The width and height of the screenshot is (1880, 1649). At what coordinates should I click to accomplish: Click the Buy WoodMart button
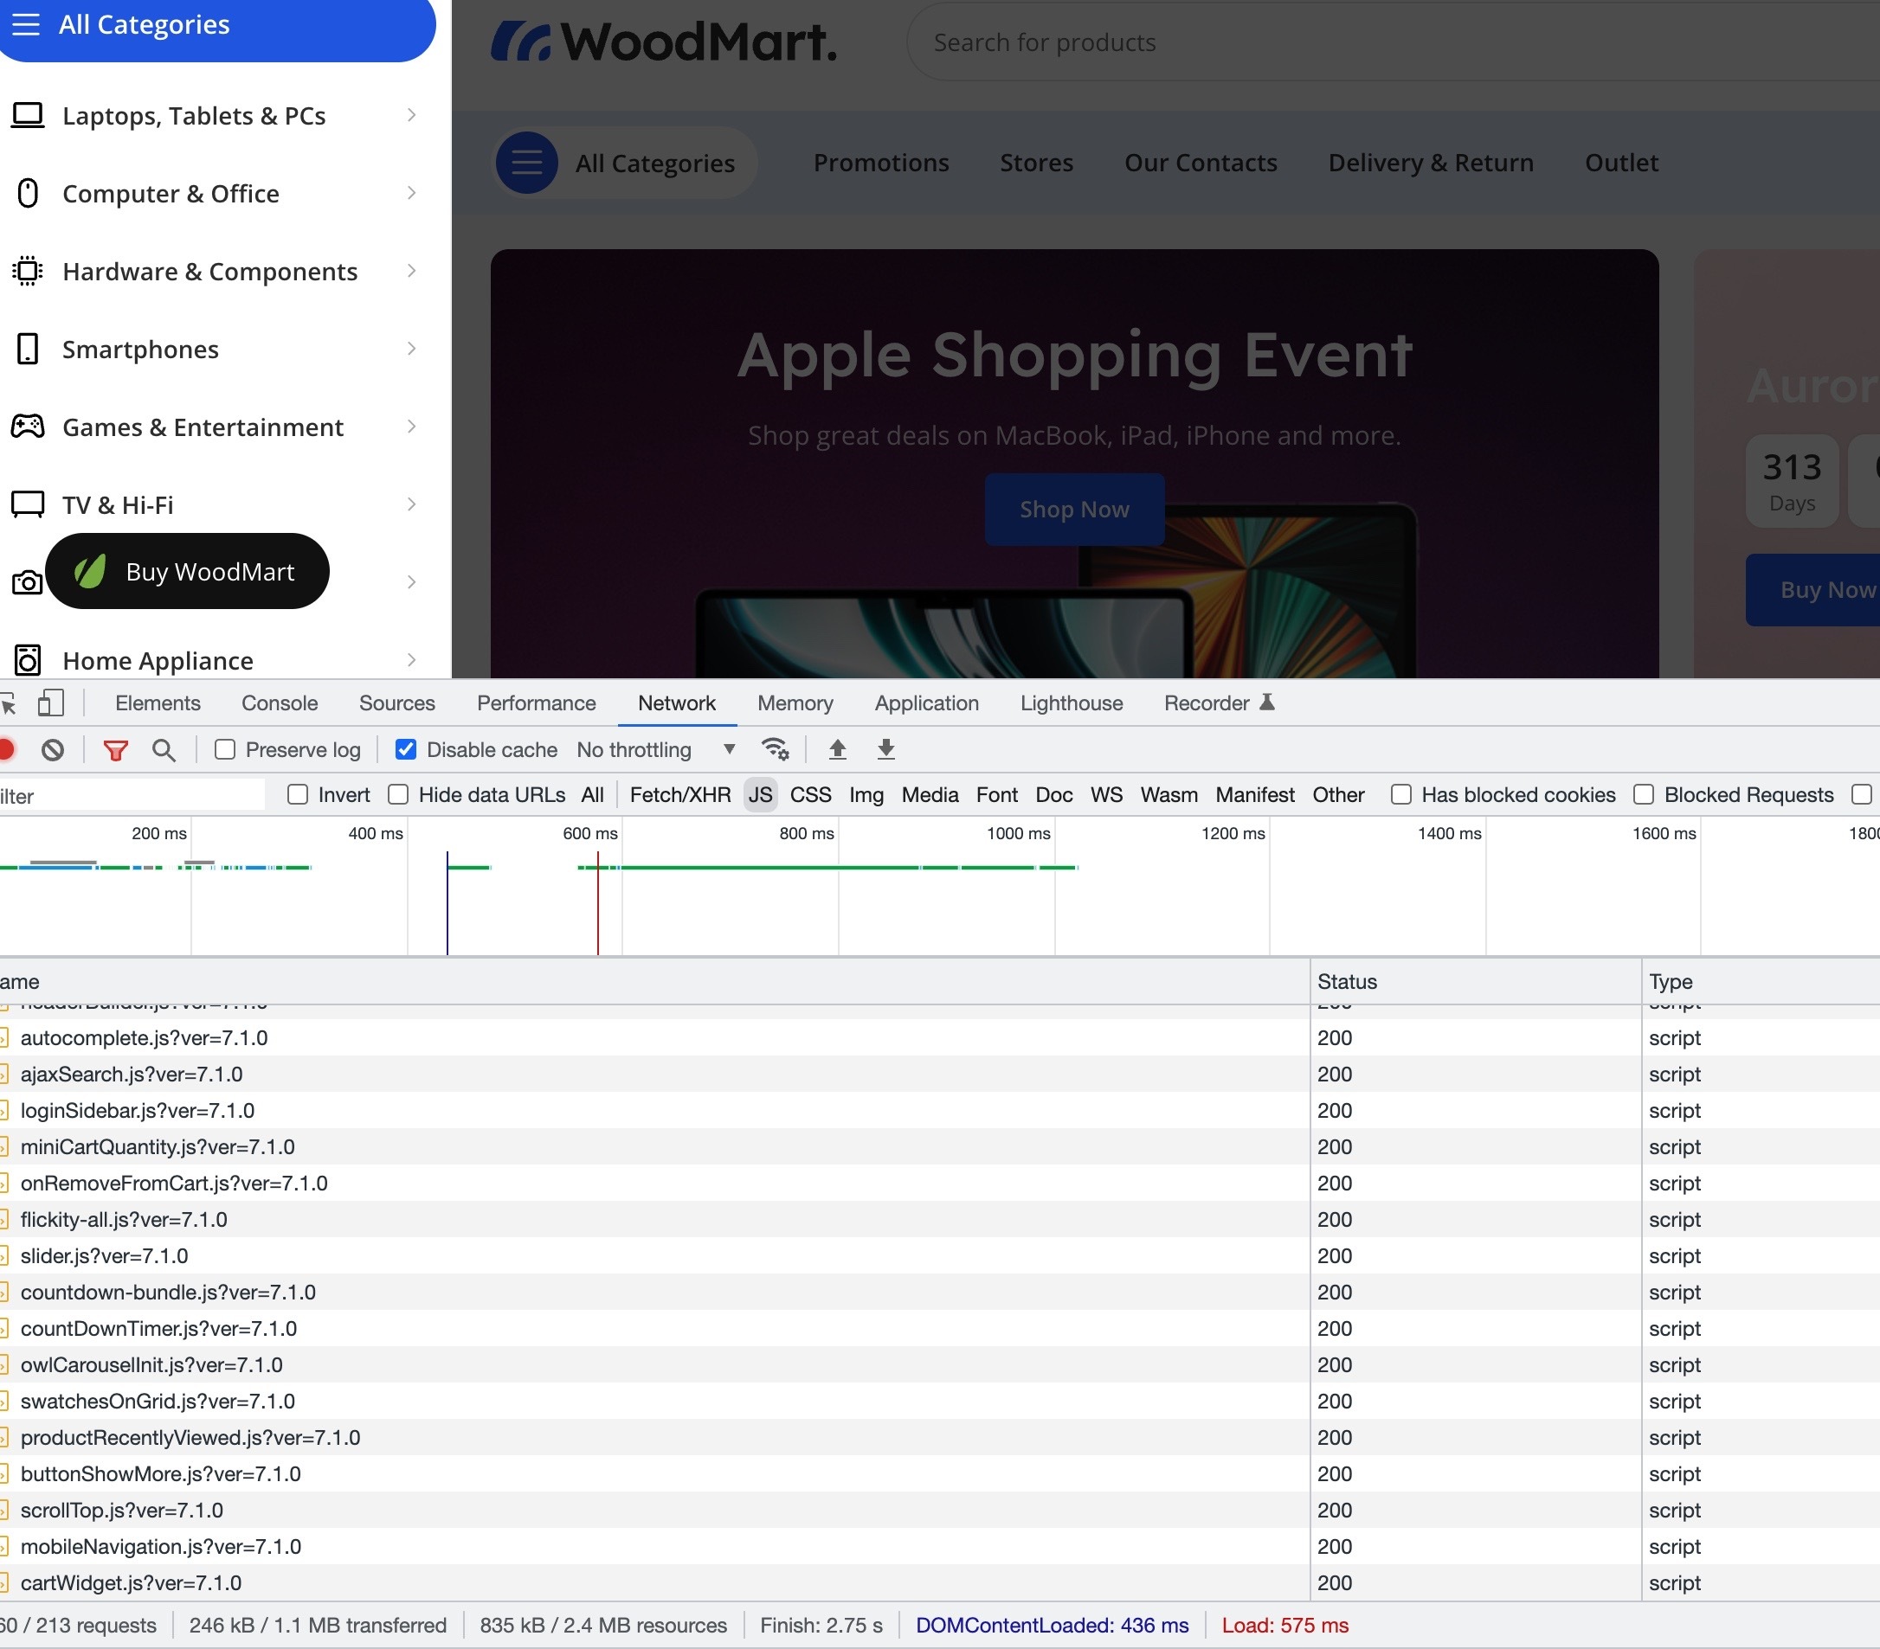coord(188,572)
